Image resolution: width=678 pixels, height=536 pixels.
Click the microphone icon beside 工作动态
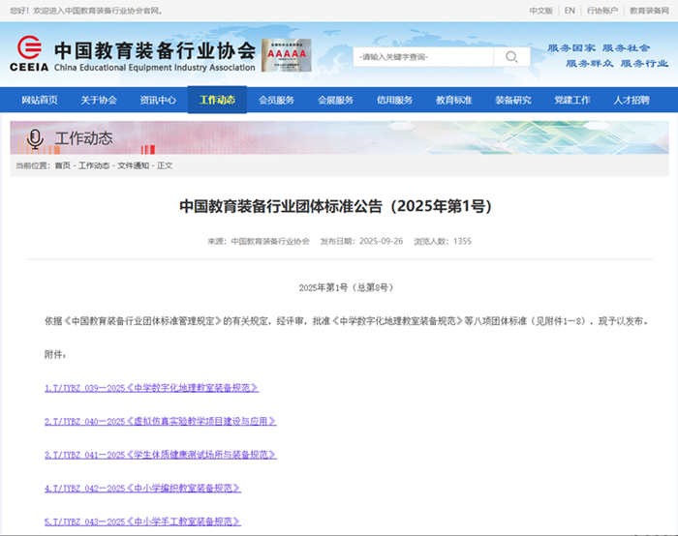(x=36, y=138)
